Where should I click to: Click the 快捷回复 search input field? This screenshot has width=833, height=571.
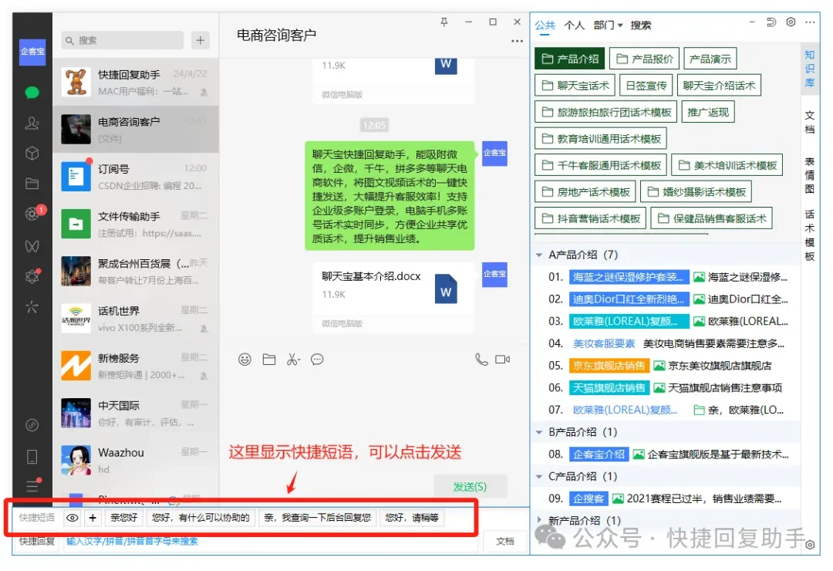271,541
